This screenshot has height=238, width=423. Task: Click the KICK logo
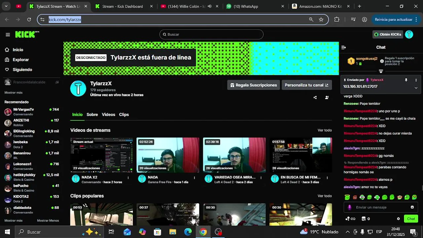coord(27,34)
